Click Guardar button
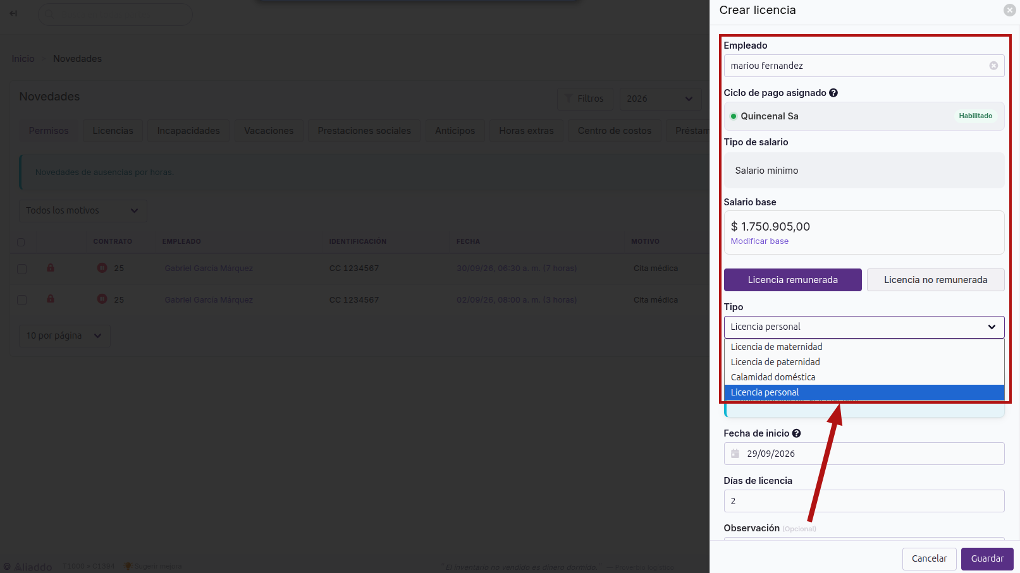This screenshot has width=1020, height=573. (x=987, y=559)
